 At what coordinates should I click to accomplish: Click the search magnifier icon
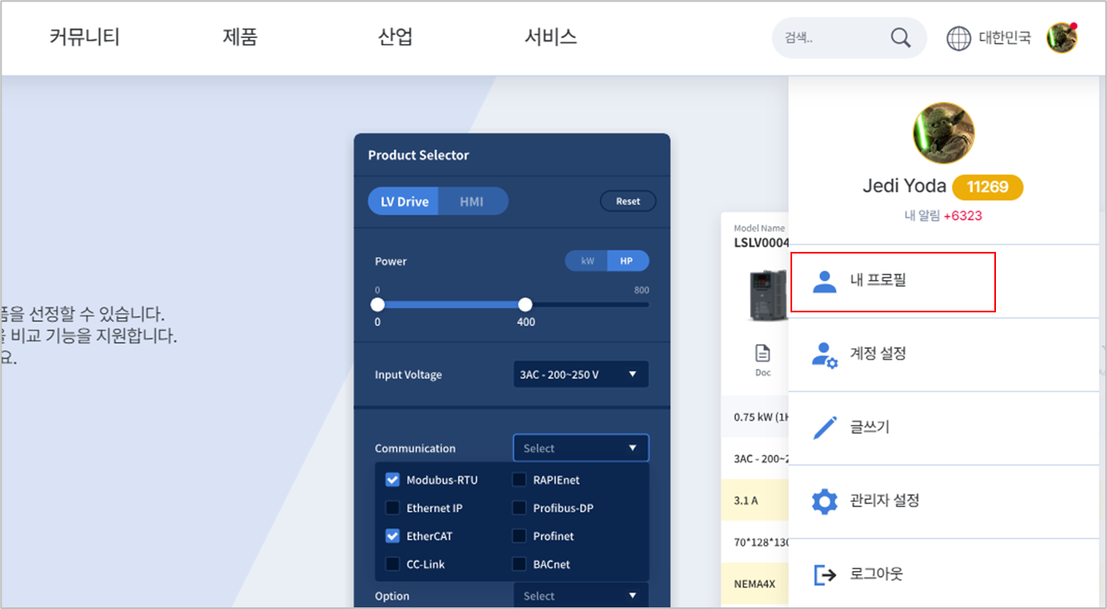click(902, 37)
